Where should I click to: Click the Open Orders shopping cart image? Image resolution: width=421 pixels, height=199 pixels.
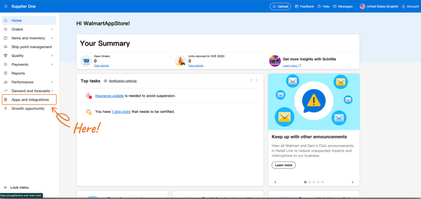pos(86,61)
